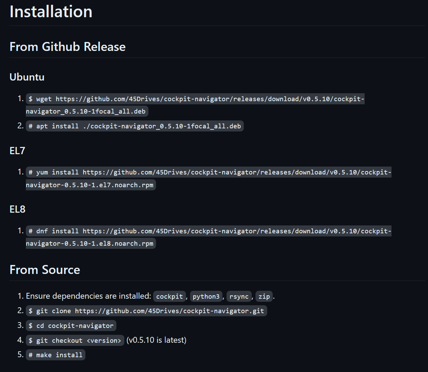Click the zip dependency code tag

(264, 296)
